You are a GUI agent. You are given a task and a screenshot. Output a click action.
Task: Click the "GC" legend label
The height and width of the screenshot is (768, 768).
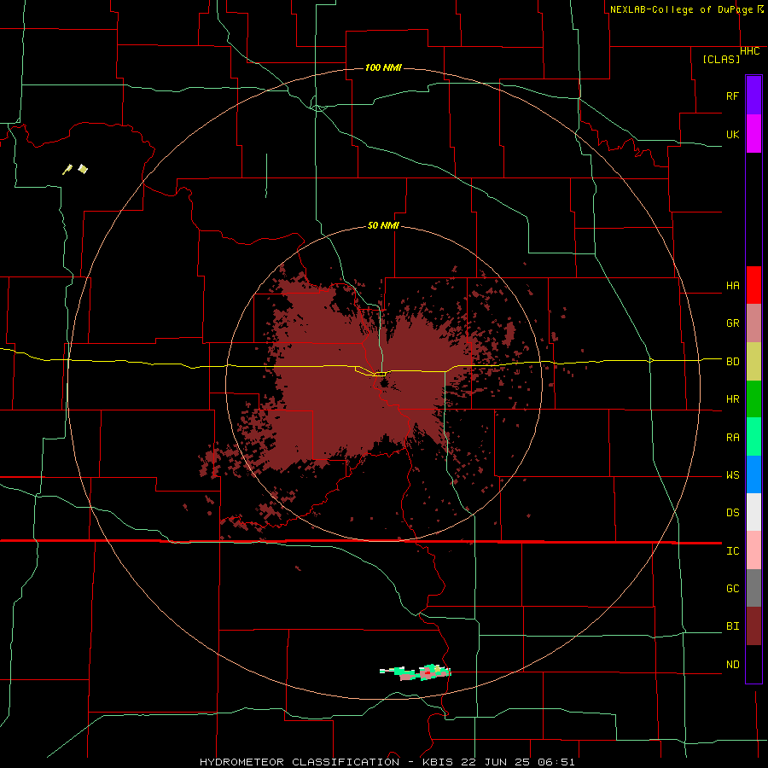point(732,589)
